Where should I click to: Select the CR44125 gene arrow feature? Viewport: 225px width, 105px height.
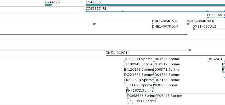(x=49, y=5)
